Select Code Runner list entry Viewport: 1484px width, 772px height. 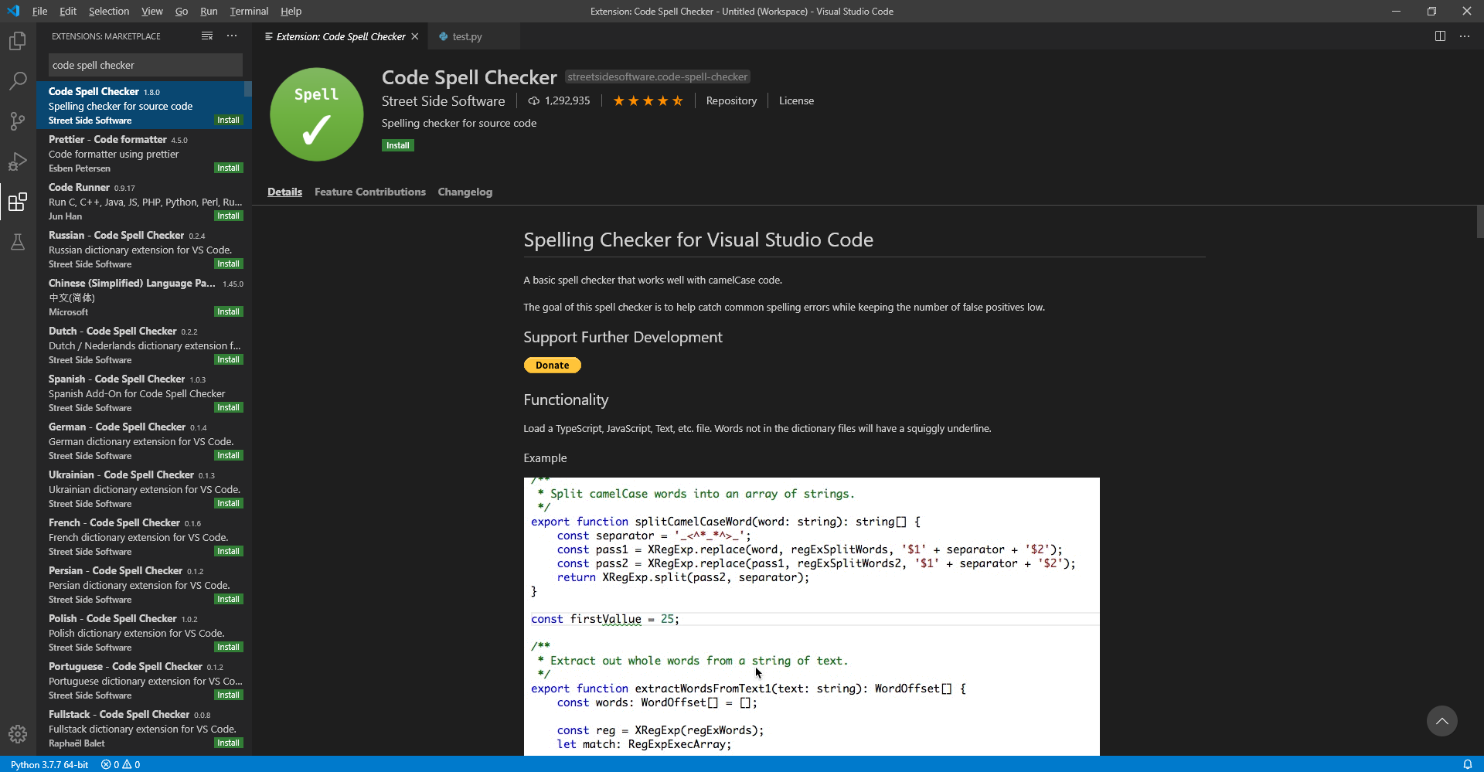[x=144, y=201]
